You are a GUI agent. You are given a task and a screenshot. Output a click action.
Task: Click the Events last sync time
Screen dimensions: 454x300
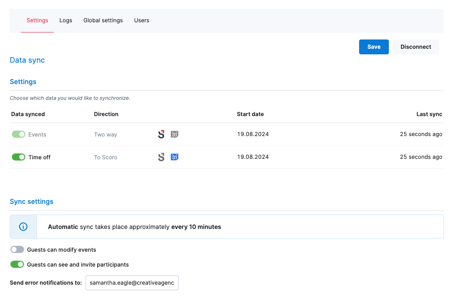[x=421, y=134]
